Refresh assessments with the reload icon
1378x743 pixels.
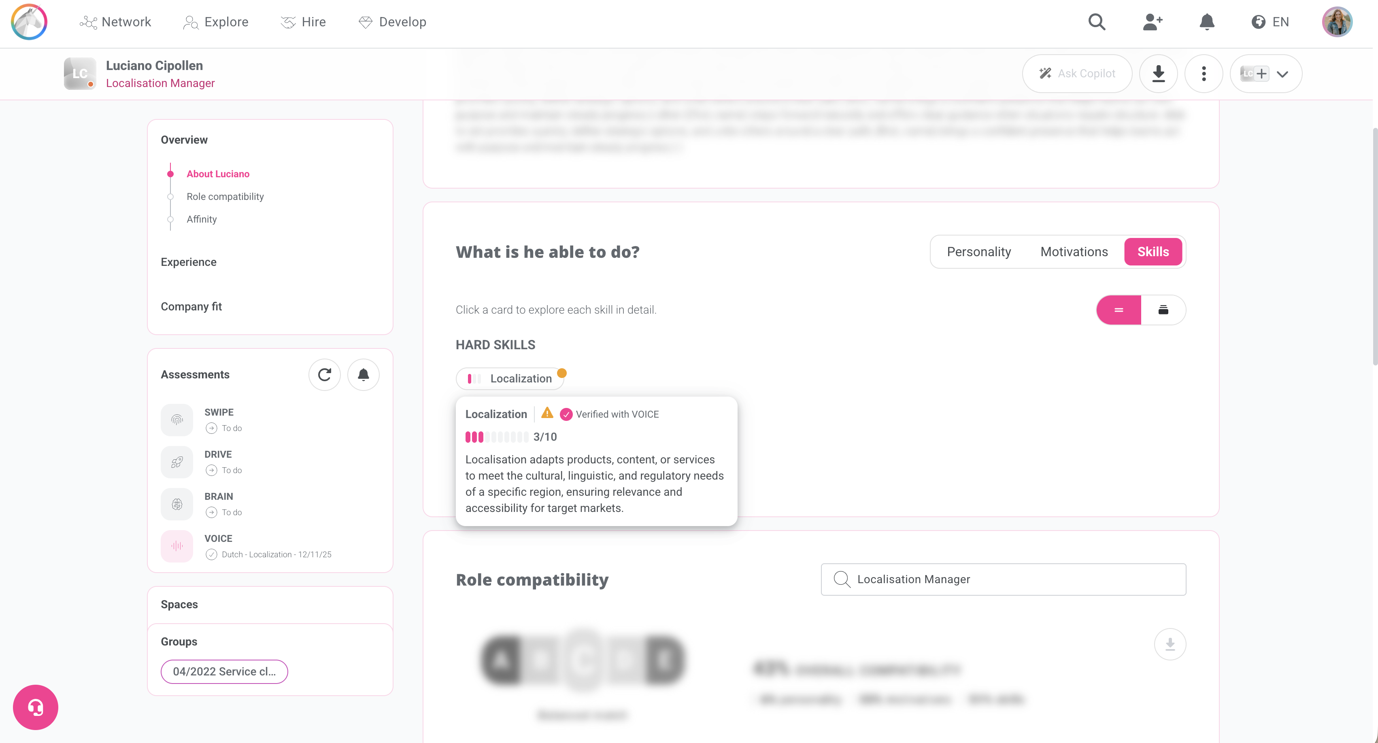(325, 374)
